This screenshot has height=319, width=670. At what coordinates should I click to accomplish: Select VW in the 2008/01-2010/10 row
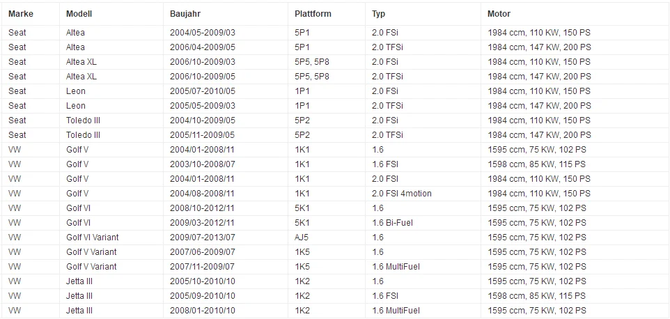pyautogui.click(x=15, y=311)
